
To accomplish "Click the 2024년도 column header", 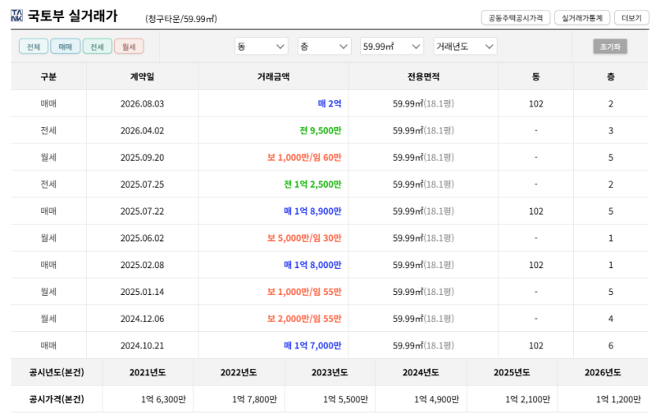I will point(421,372).
